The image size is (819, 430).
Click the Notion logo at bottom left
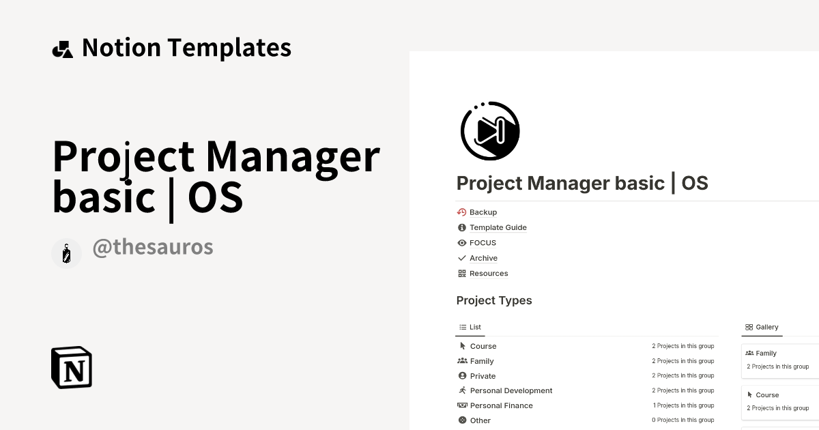pyautogui.click(x=71, y=367)
